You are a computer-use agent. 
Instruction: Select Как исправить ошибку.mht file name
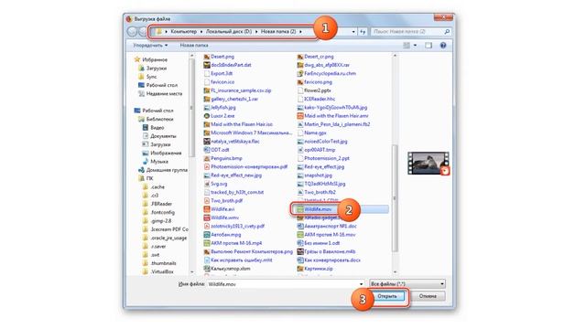click(x=242, y=260)
